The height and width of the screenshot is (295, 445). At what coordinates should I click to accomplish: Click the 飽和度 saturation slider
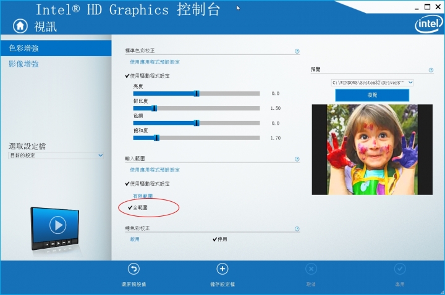tap(197, 138)
